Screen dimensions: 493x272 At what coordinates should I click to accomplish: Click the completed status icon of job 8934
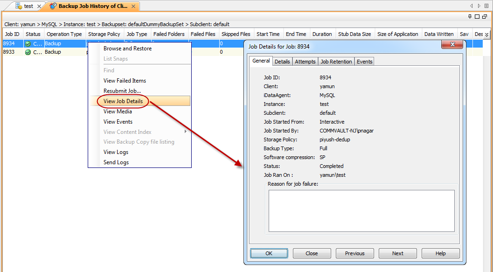tap(28, 44)
